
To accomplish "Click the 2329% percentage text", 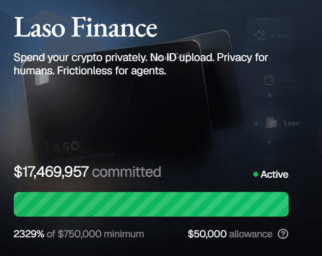I will coord(29,234).
